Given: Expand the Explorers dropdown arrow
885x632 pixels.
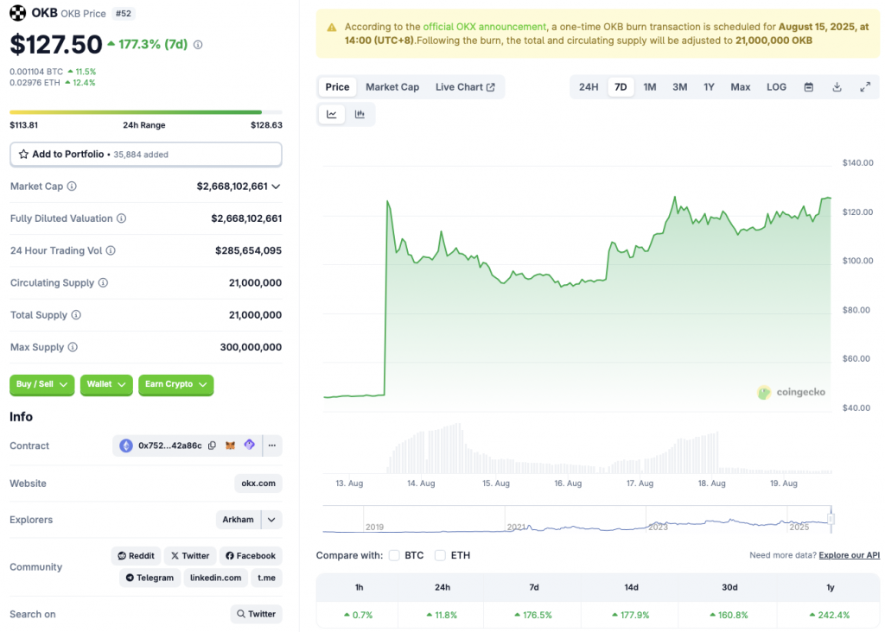Looking at the screenshot, I should click(271, 520).
